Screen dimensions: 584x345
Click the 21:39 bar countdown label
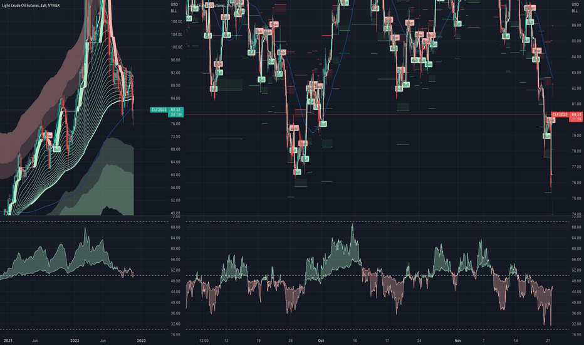pyautogui.click(x=575, y=119)
